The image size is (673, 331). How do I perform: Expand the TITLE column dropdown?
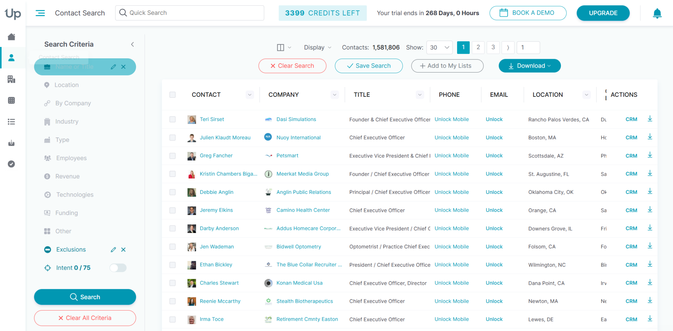(420, 95)
